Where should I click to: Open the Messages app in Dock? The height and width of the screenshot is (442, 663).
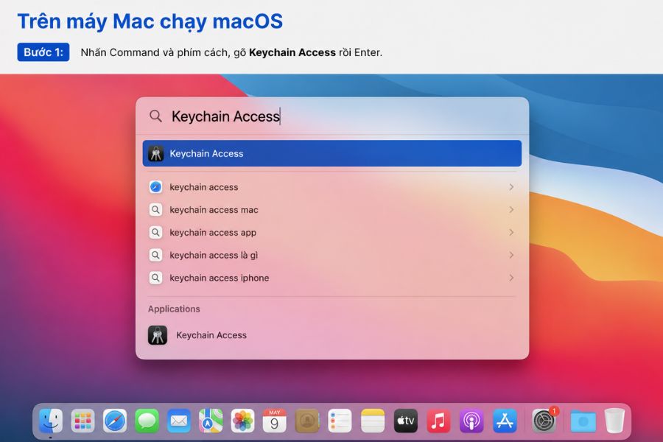tap(147, 421)
